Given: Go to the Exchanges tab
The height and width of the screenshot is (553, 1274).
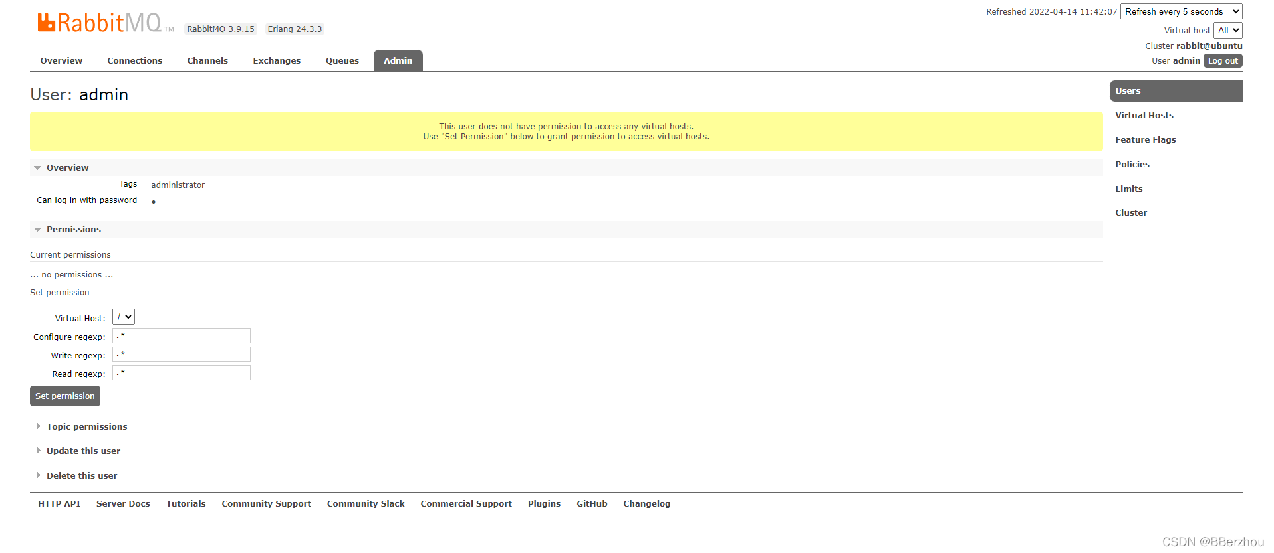Looking at the screenshot, I should pyautogui.click(x=277, y=60).
